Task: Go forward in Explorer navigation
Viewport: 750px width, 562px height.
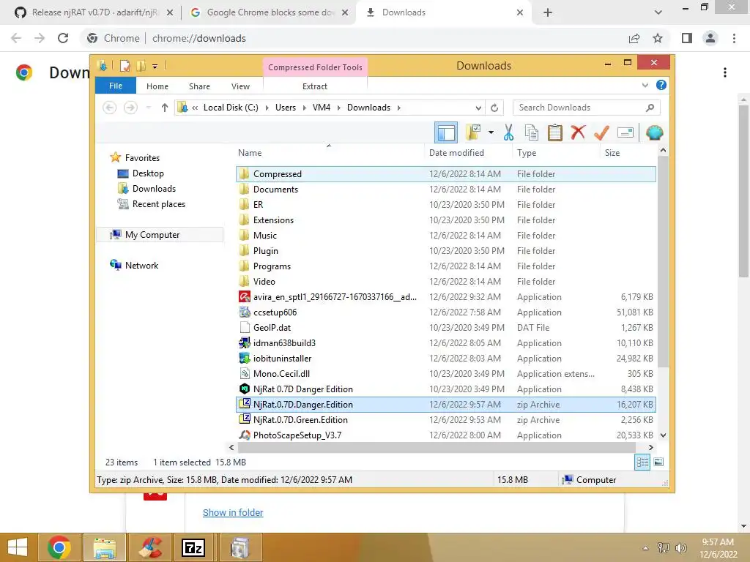Action: coord(130,108)
